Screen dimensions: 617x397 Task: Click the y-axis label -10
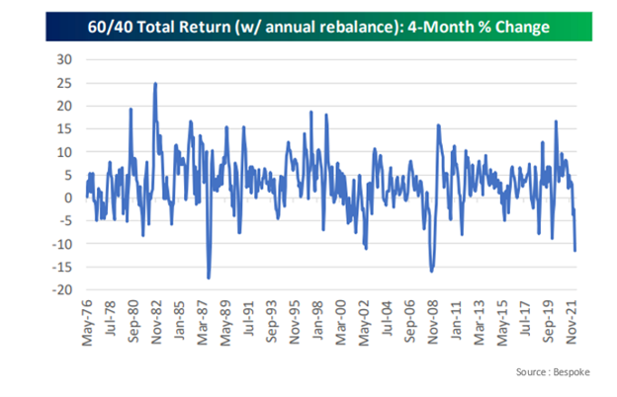[62, 244]
